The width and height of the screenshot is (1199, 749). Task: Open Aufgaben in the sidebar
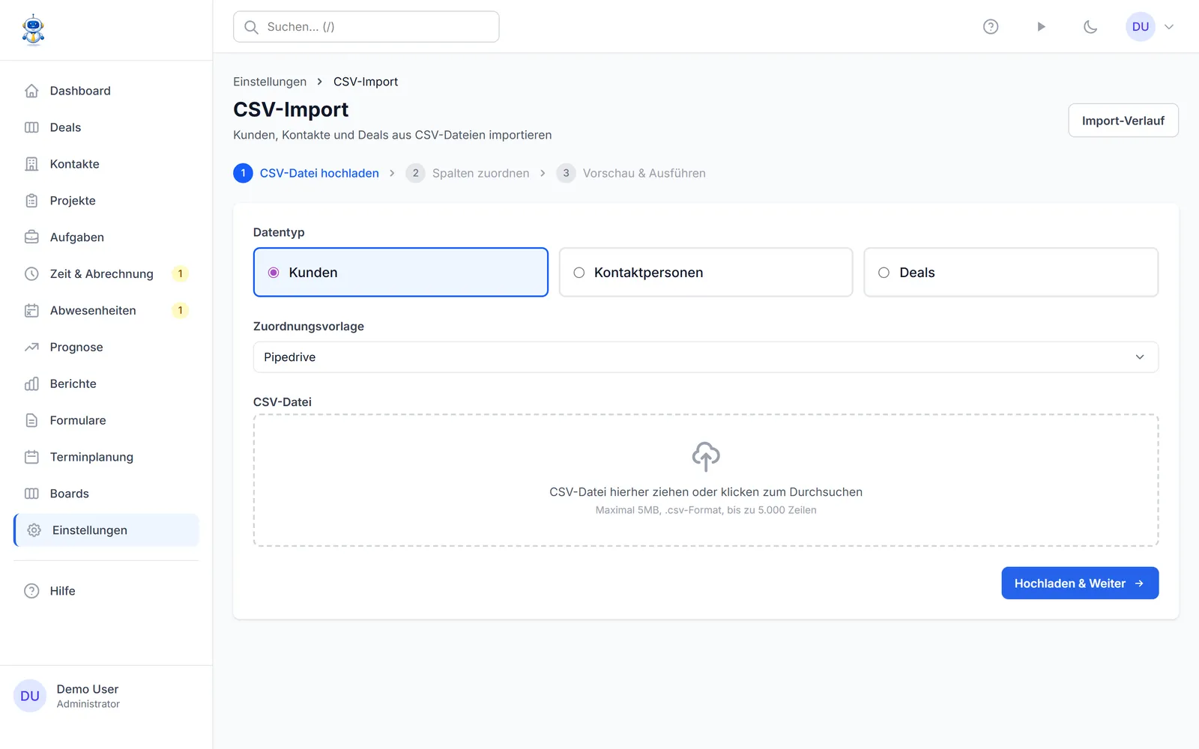pyautogui.click(x=106, y=237)
